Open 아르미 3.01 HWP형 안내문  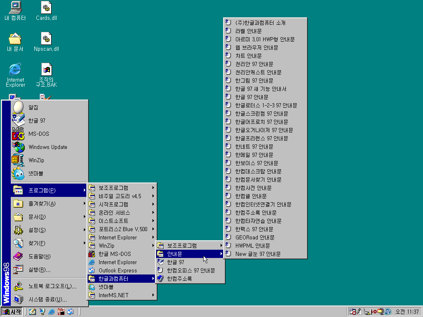click(x=266, y=39)
